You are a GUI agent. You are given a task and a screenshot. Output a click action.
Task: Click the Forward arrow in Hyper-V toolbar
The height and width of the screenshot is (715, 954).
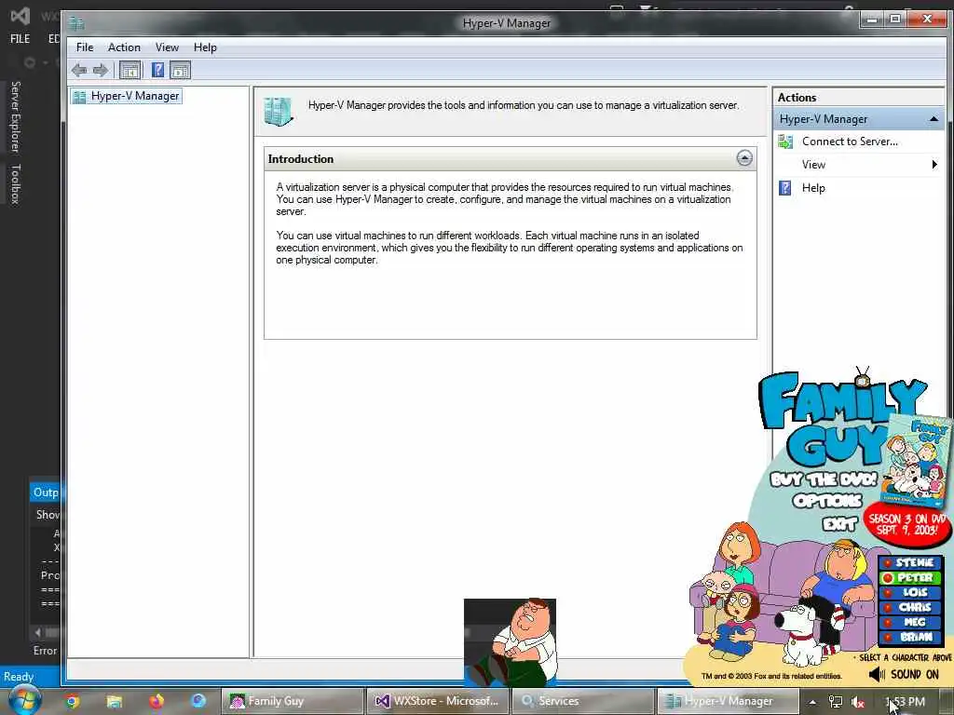[101, 70]
